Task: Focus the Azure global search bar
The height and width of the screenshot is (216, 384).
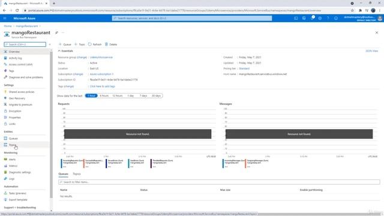Action: pyautogui.click(x=192, y=18)
